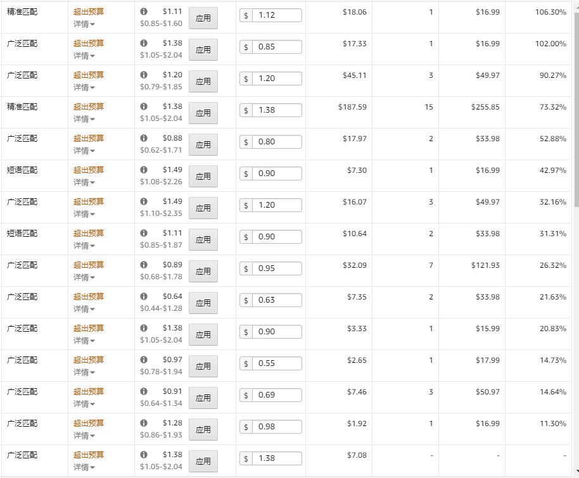The height and width of the screenshot is (478, 579).
Task: Click info icon for $0.79-$1.85 bid range
Action: (144, 75)
